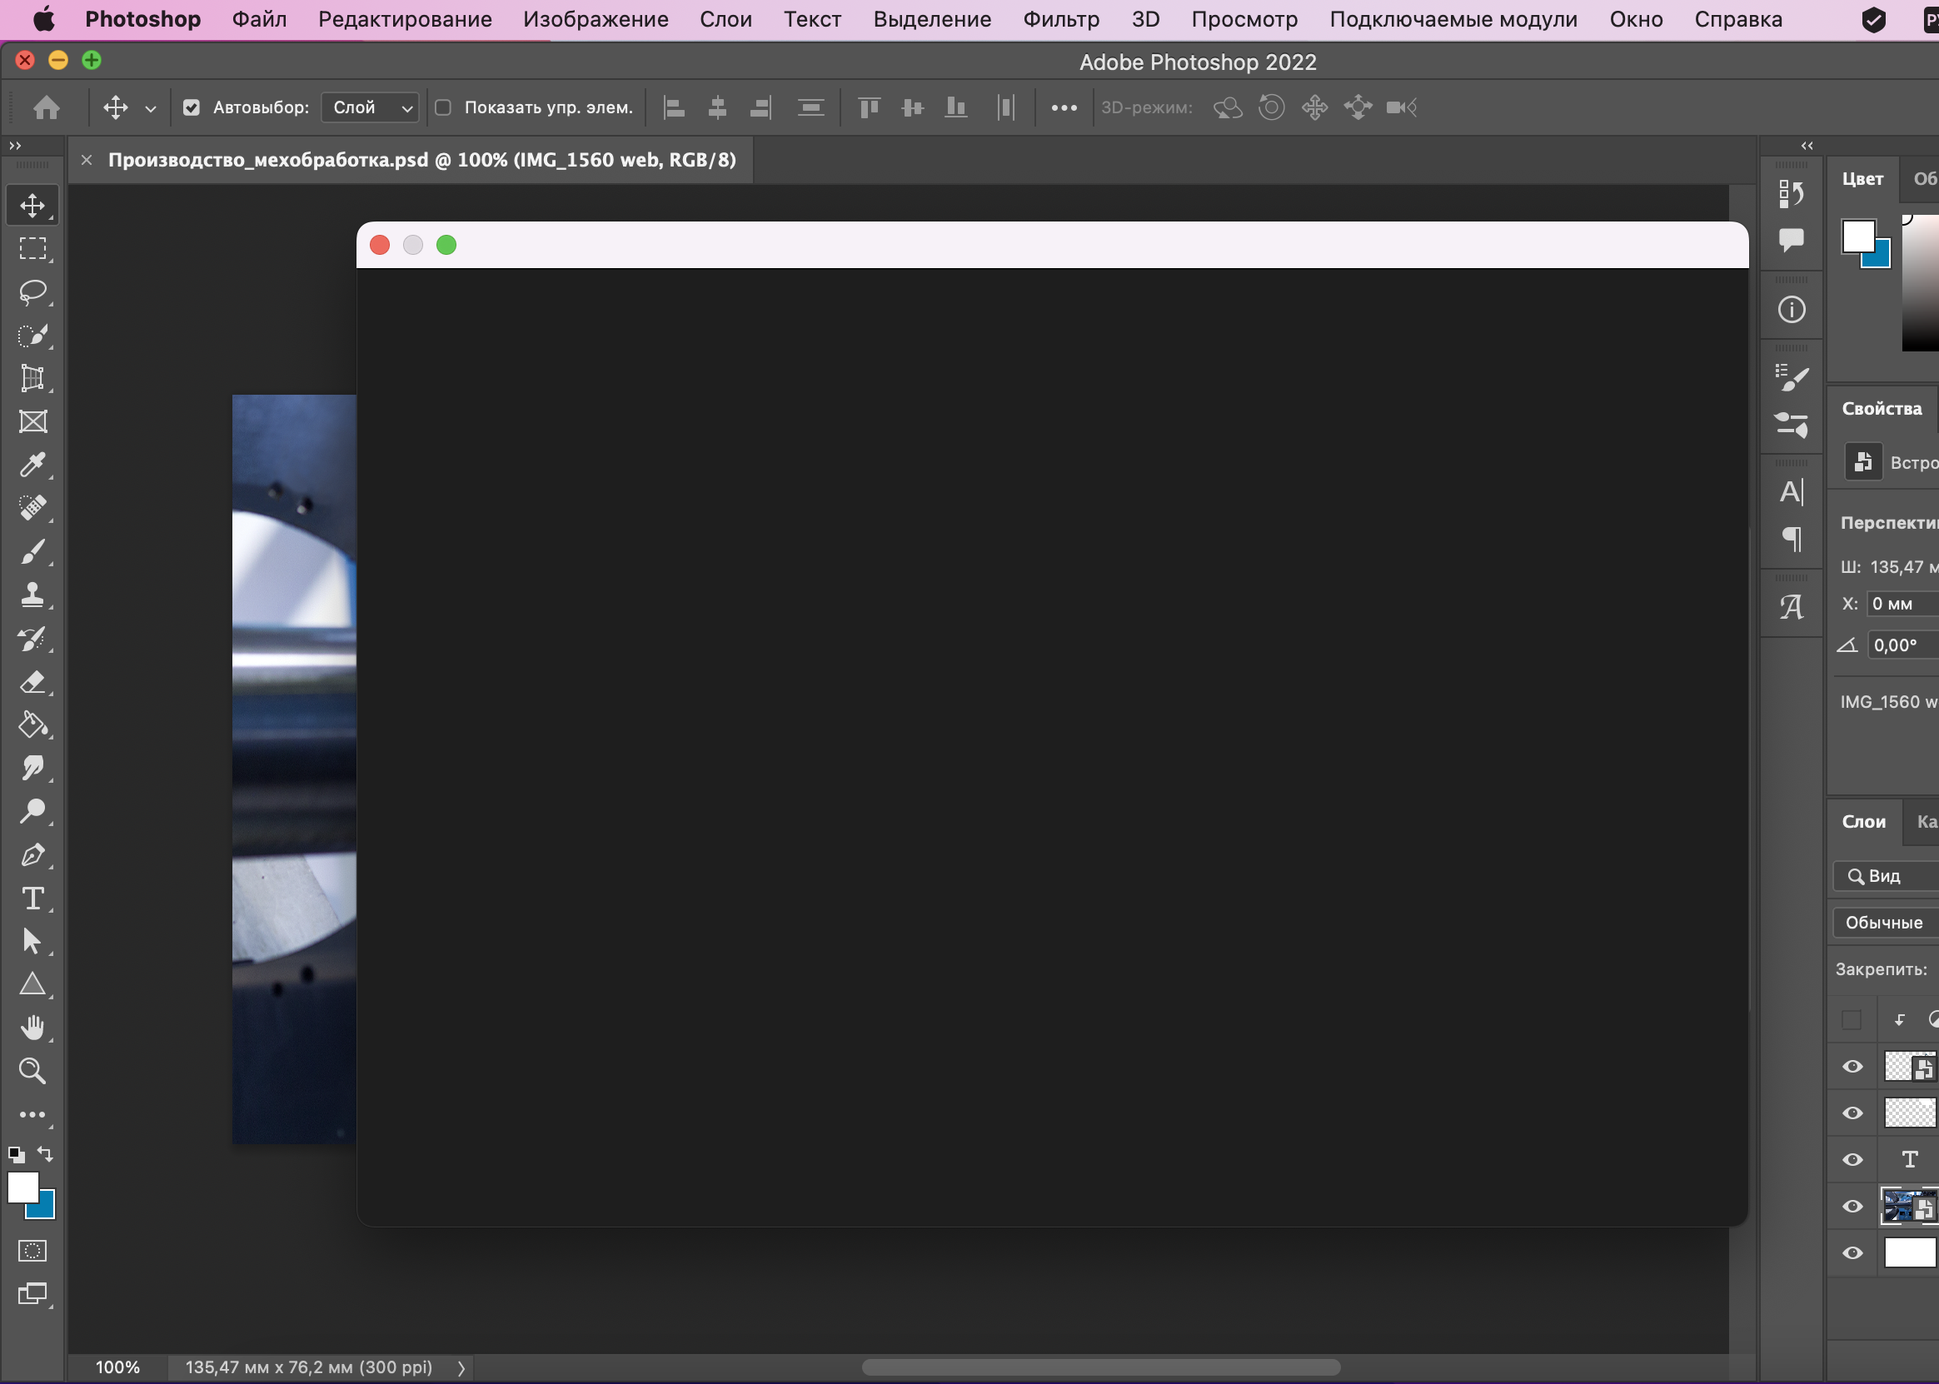Screen dimensions: 1939x1384
Task: Select the Path Selection tool
Action: click(32, 942)
